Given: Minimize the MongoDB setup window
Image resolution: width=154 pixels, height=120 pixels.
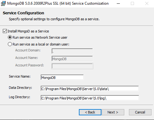Looking at the screenshot, I should (x=118, y=3).
